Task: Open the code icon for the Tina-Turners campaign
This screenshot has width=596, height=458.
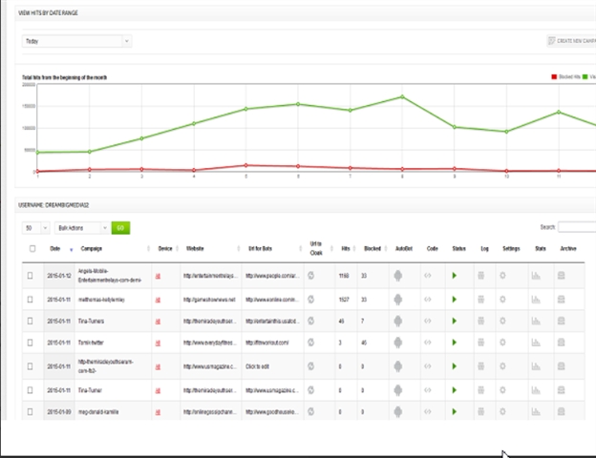Action: [x=429, y=322]
